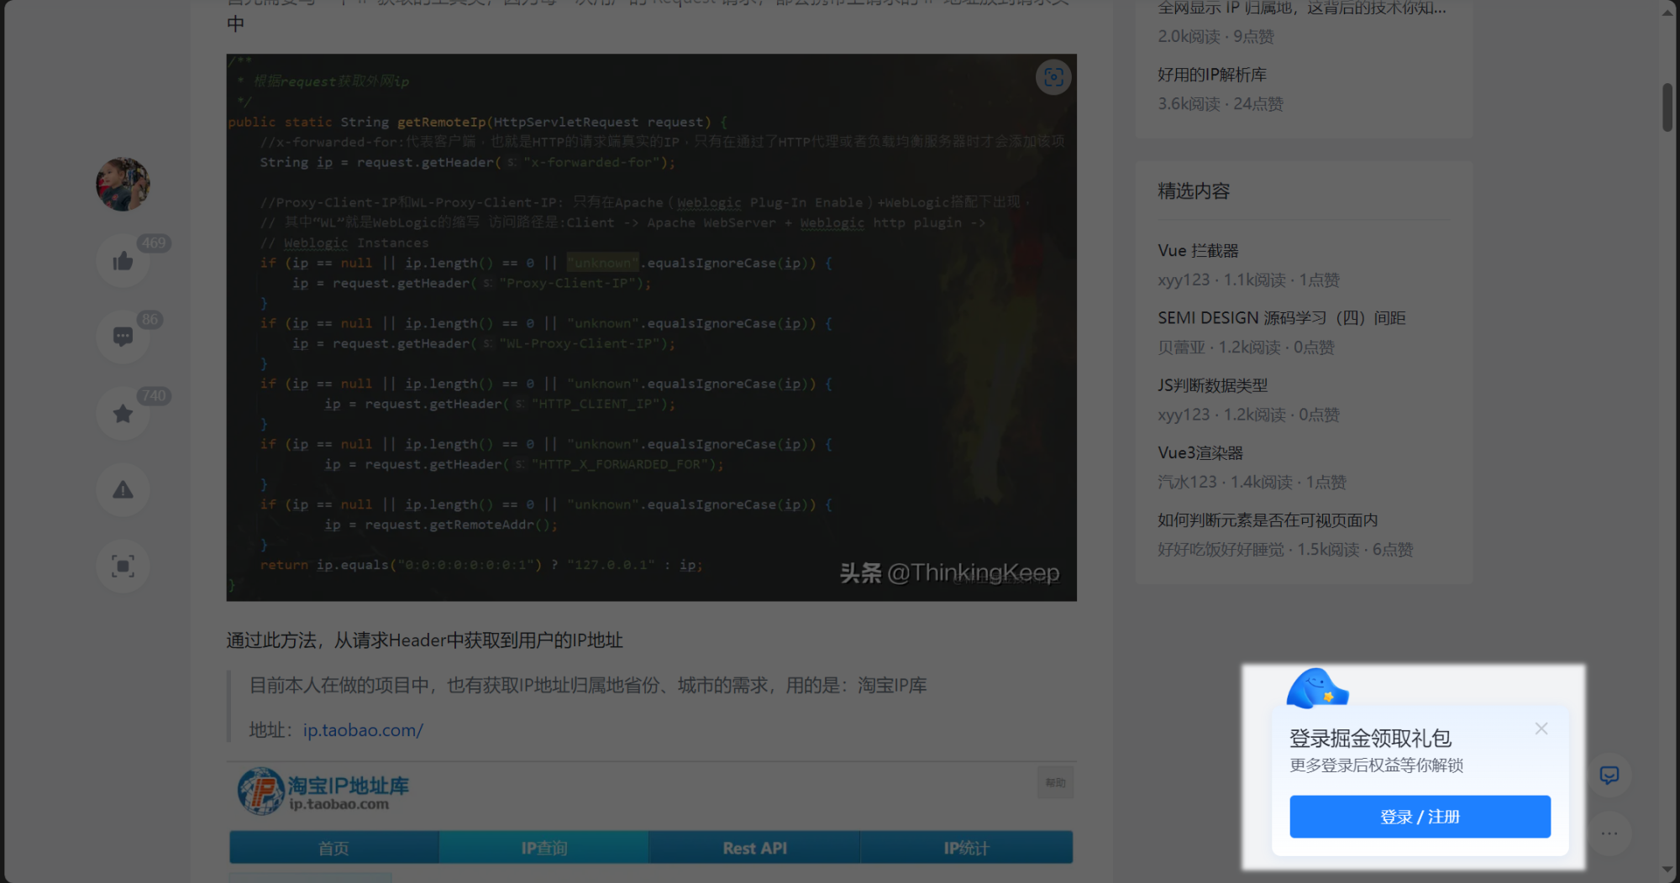1680x883 pixels.
Task: Open the more options ellipsis icon
Action: click(x=1609, y=833)
